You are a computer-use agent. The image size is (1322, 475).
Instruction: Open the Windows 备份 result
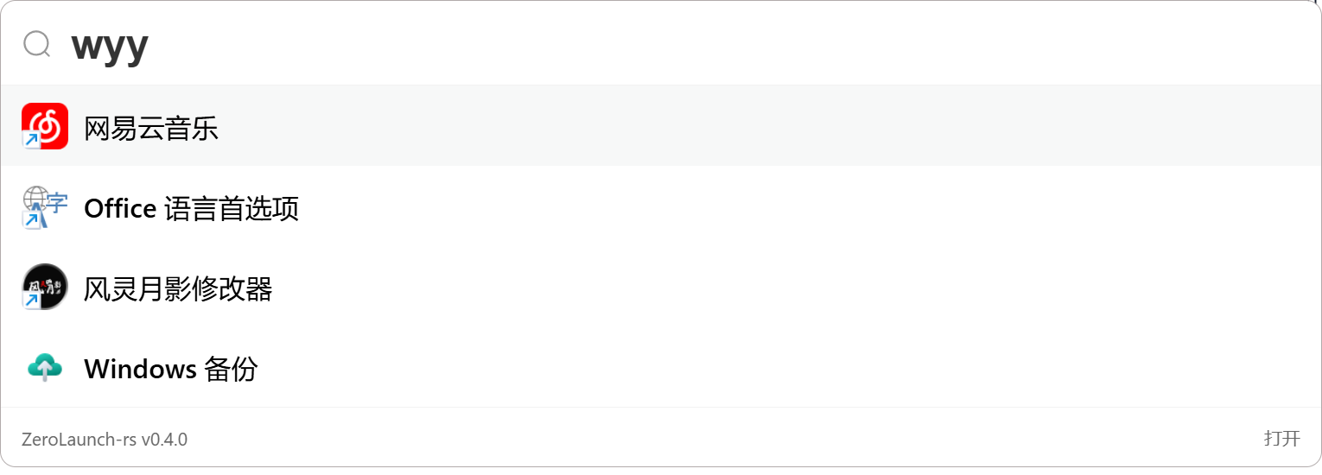click(171, 370)
